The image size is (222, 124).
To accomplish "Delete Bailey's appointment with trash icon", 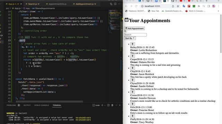I will tap(133, 44).
